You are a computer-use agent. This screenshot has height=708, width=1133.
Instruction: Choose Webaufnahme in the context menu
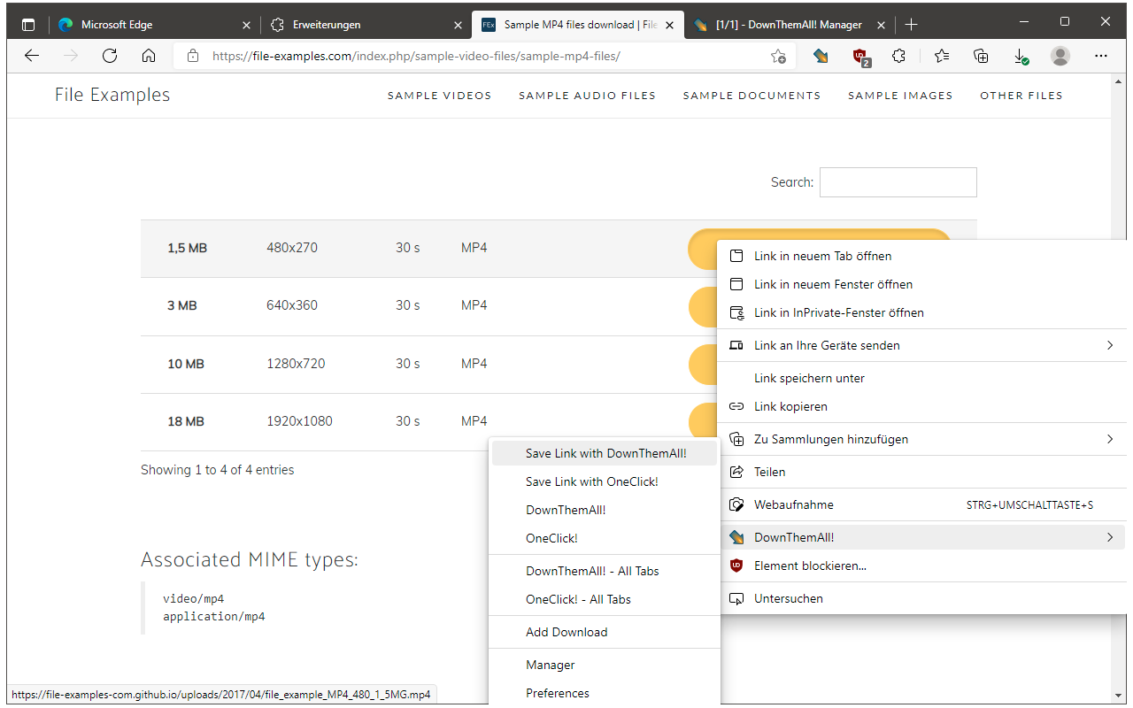click(x=923, y=504)
